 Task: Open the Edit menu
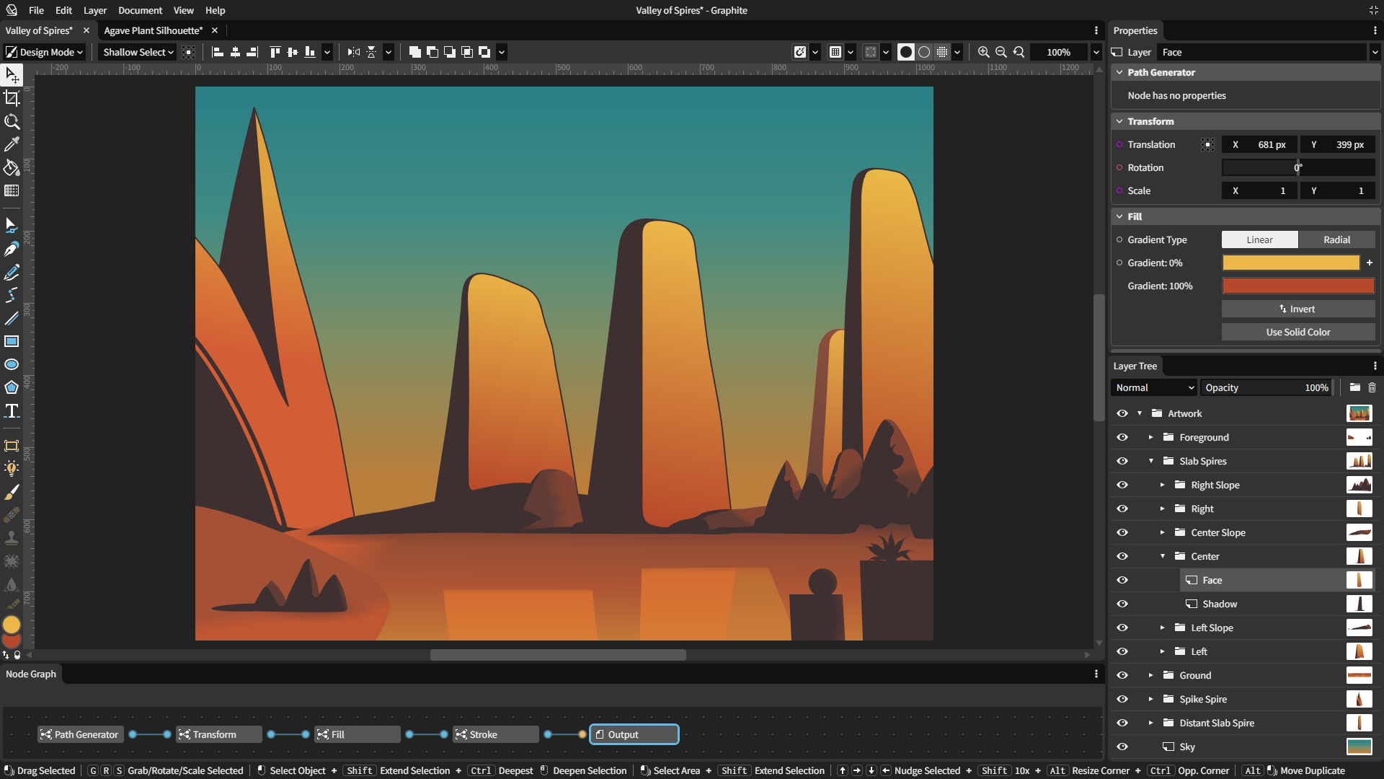tap(63, 11)
